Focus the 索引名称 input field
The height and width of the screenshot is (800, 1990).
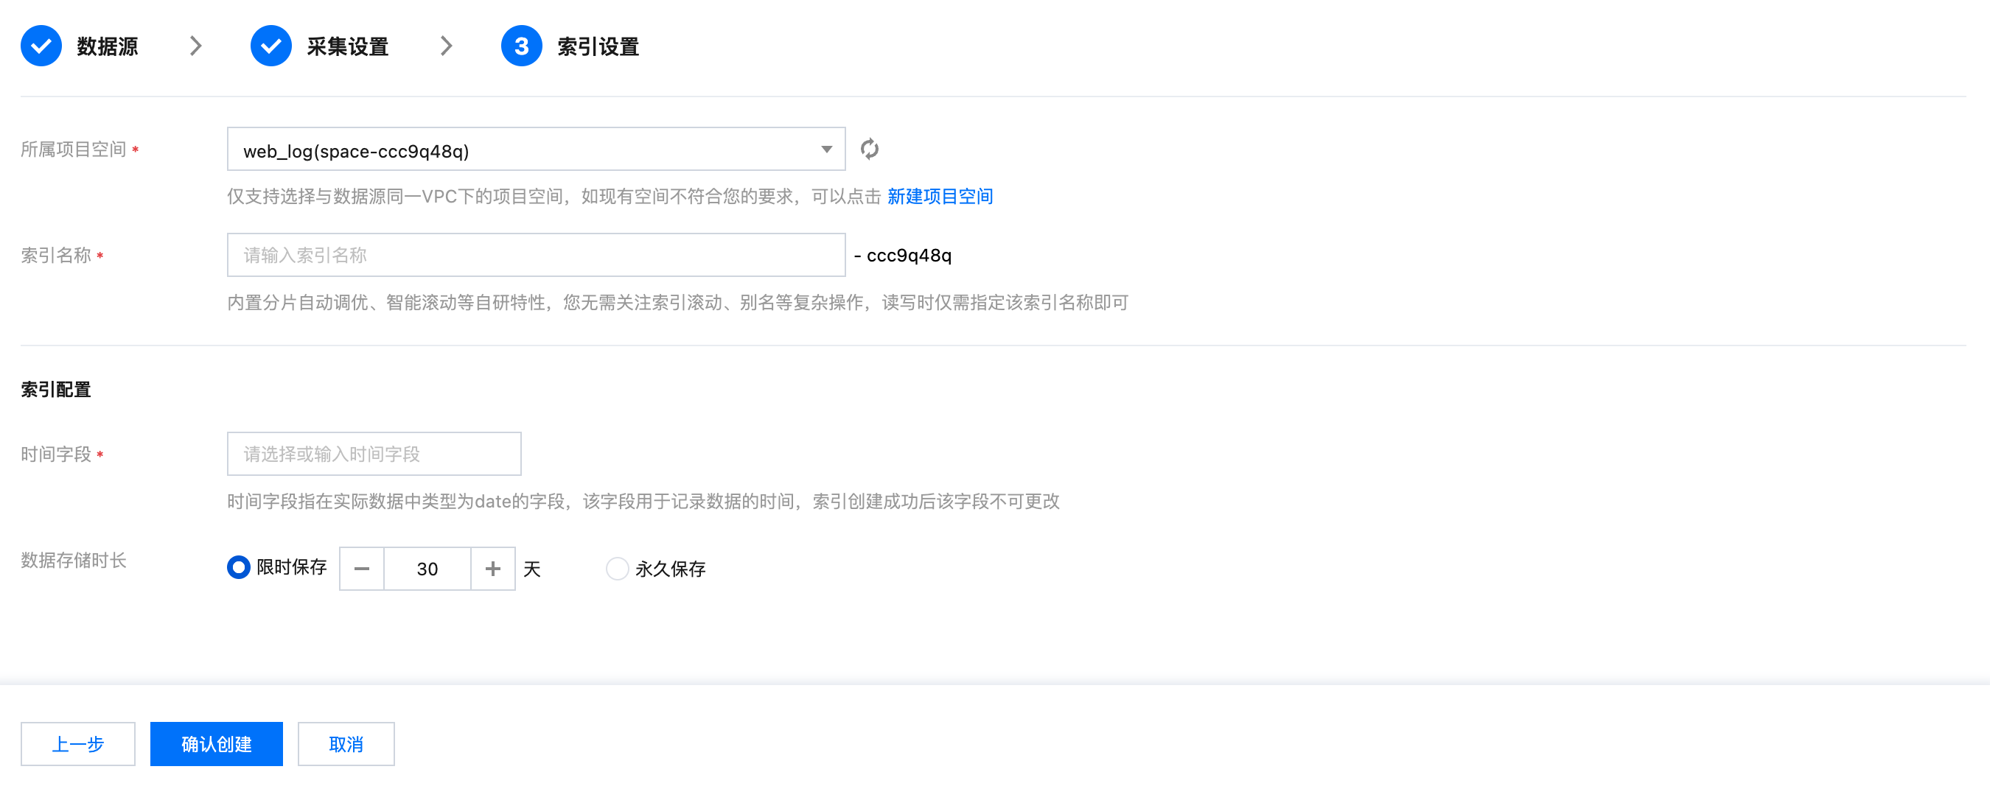[x=536, y=256]
